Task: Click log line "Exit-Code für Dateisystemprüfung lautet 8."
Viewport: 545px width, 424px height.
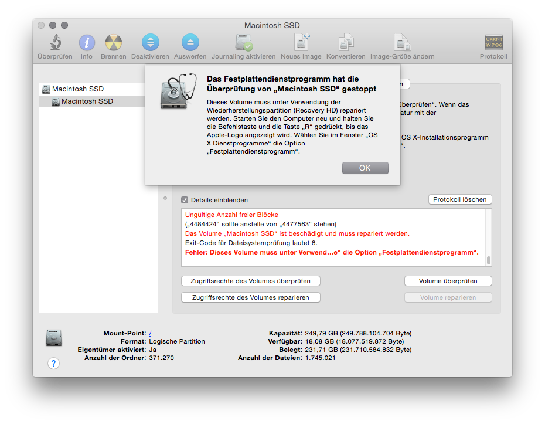Action: (x=251, y=243)
